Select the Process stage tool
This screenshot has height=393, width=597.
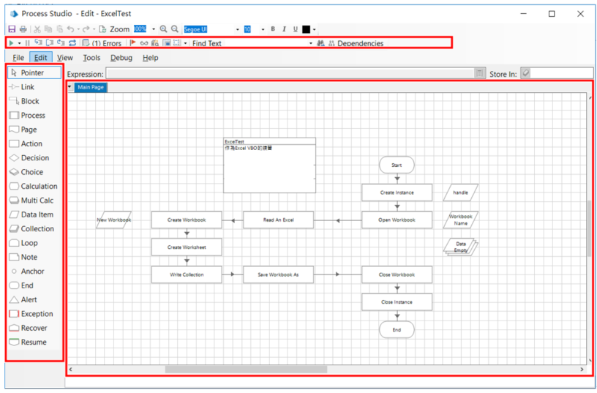click(x=34, y=115)
